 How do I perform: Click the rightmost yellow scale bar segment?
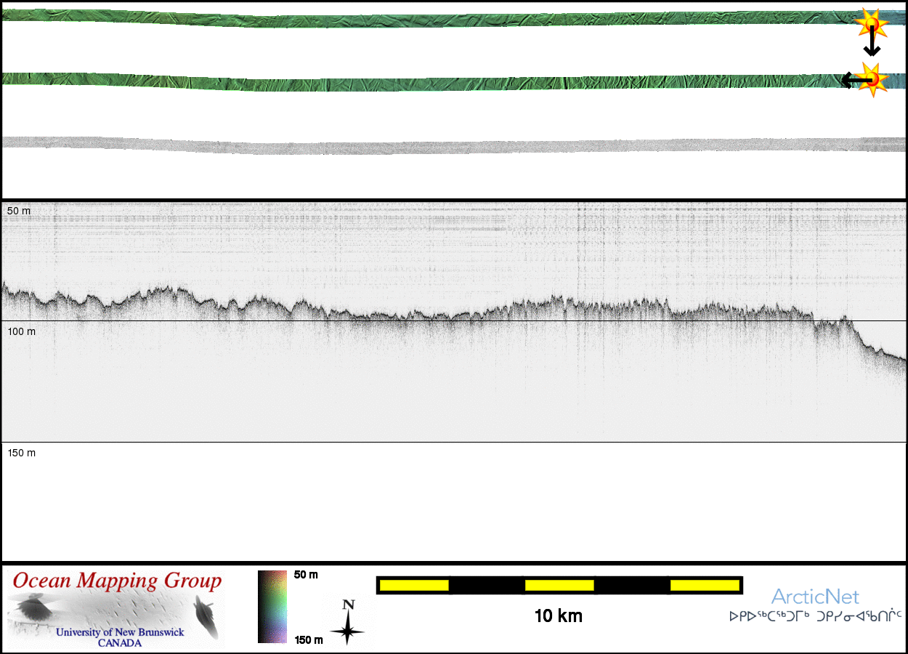coord(704,585)
